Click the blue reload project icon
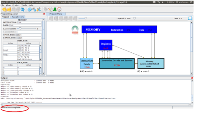This screenshot has width=198, height=115. (22, 9)
